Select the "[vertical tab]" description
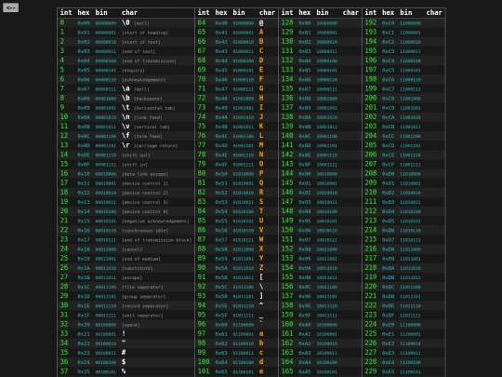The height and width of the screenshot is (377, 502). (152, 127)
